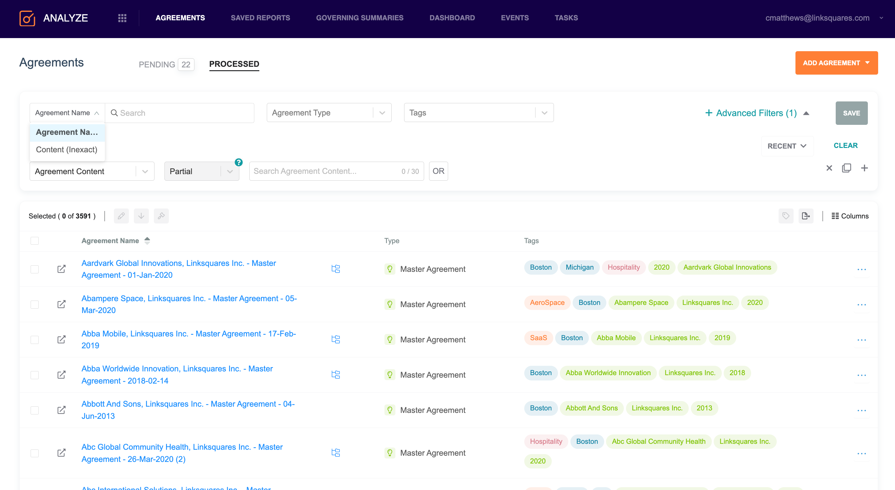
Task: Open the EVENTS navigation item
Action: pos(515,18)
